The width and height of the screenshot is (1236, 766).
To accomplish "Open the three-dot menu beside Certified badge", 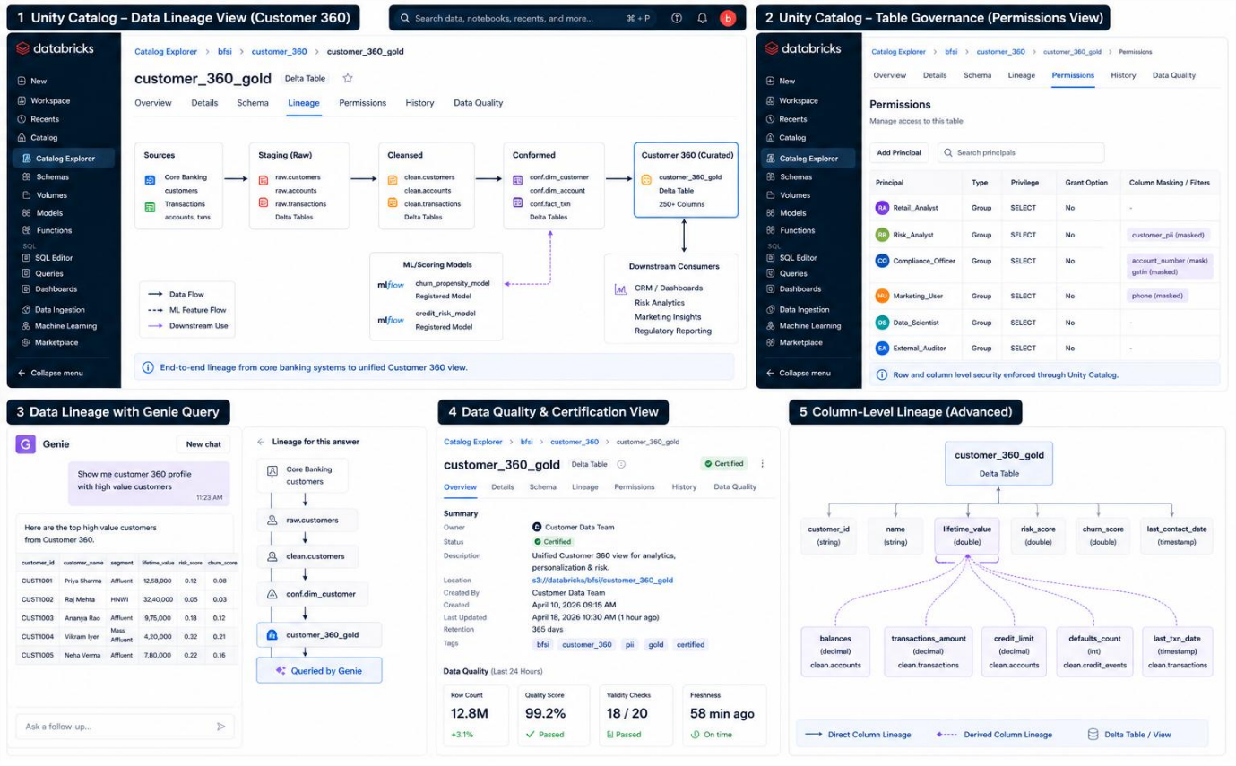I will click(x=763, y=463).
